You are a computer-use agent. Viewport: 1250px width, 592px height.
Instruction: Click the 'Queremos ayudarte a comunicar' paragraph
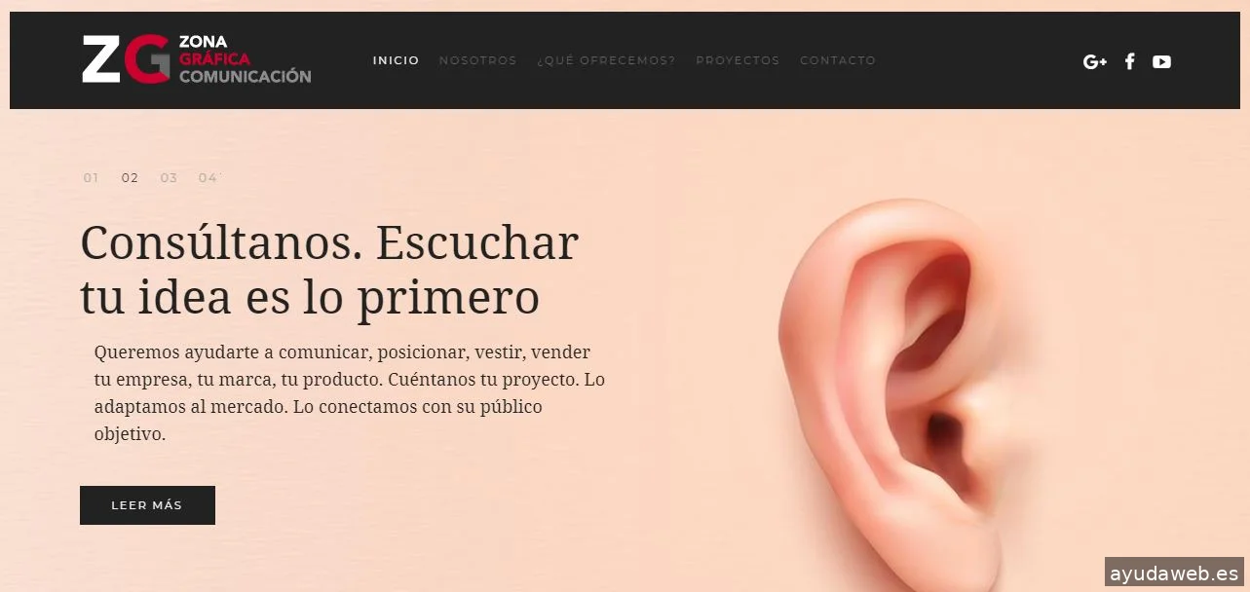[349, 392]
